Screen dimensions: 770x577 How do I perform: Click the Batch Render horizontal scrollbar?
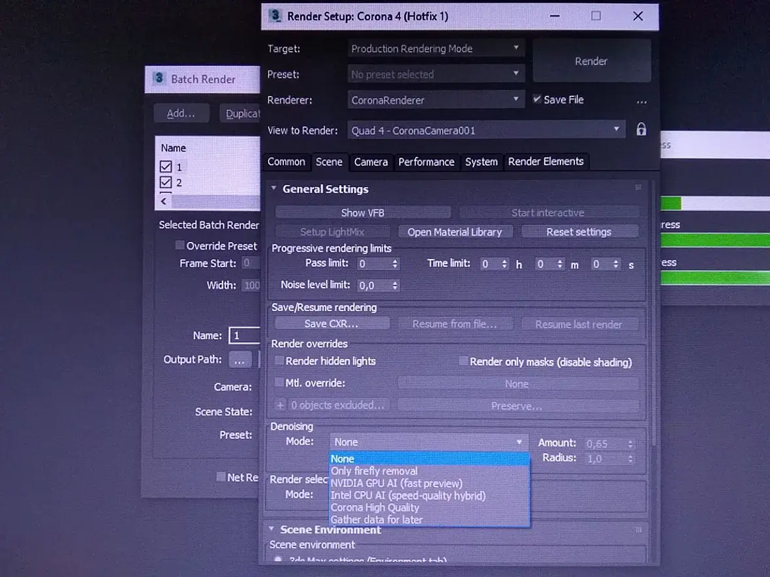(x=215, y=201)
